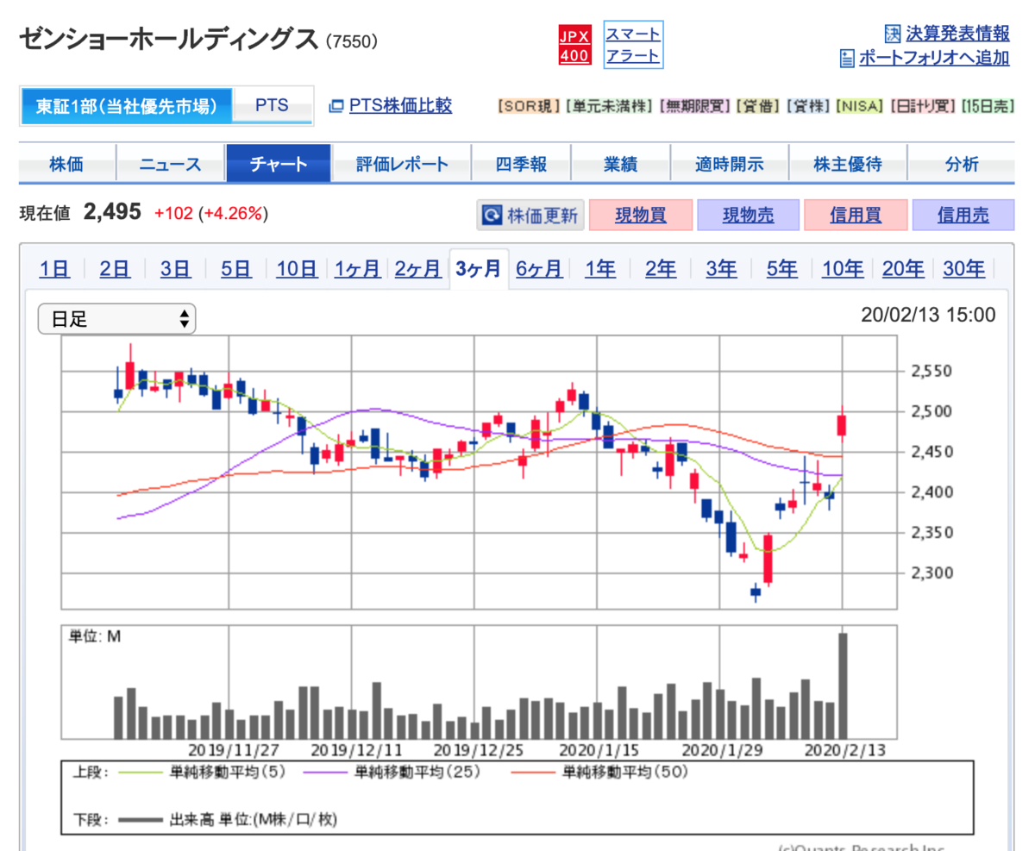Set chart period to 6ヶ月
This screenshot has width=1035, height=851.
(x=539, y=269)
